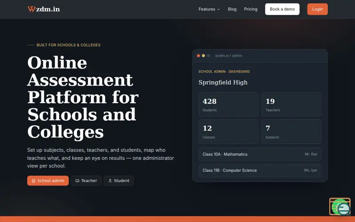The height and width of the screenshot is (222, 355).
Task: Click the Ms. Iyer teacher name
Action: [311, 170]
